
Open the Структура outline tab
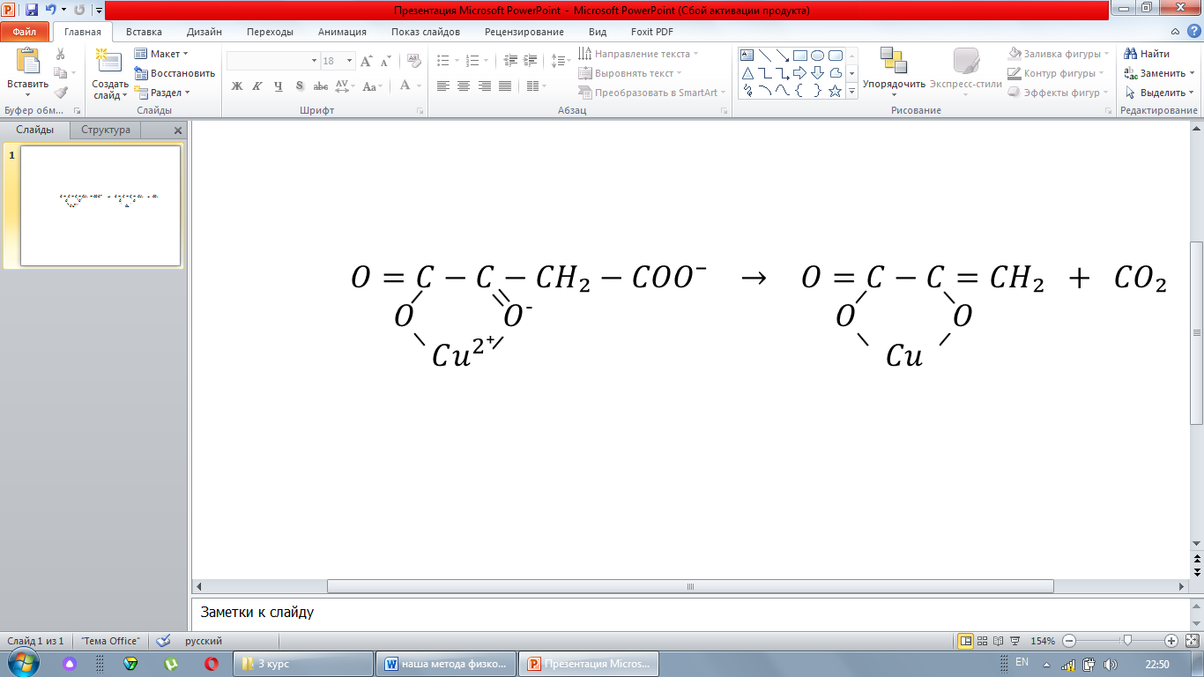click(106, 130)
